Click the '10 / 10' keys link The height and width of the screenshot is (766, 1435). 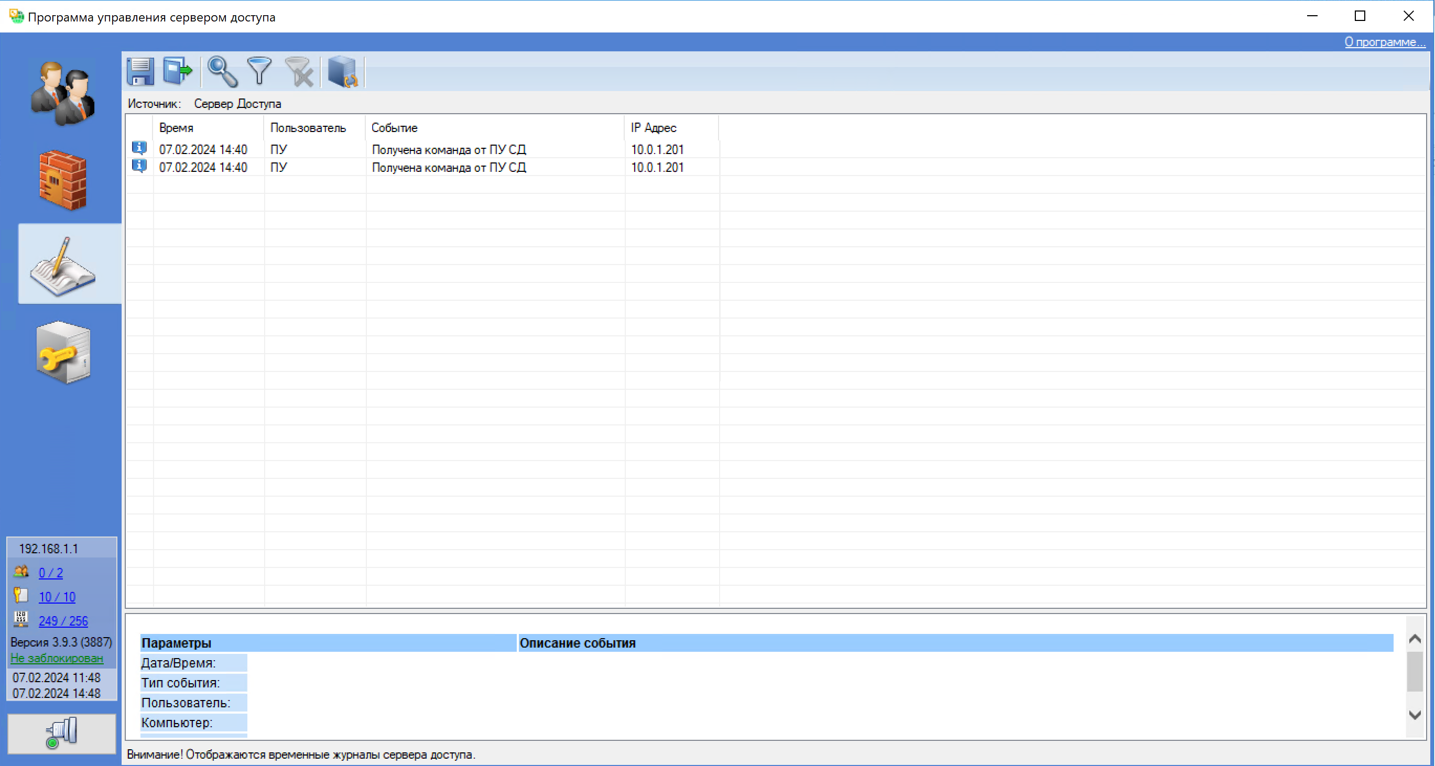tap(57, 597)
